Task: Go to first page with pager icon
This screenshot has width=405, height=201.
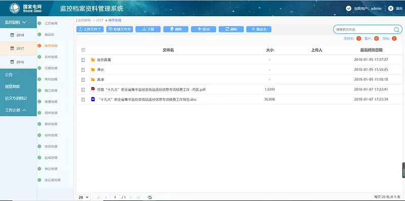Action: [99, 197]
